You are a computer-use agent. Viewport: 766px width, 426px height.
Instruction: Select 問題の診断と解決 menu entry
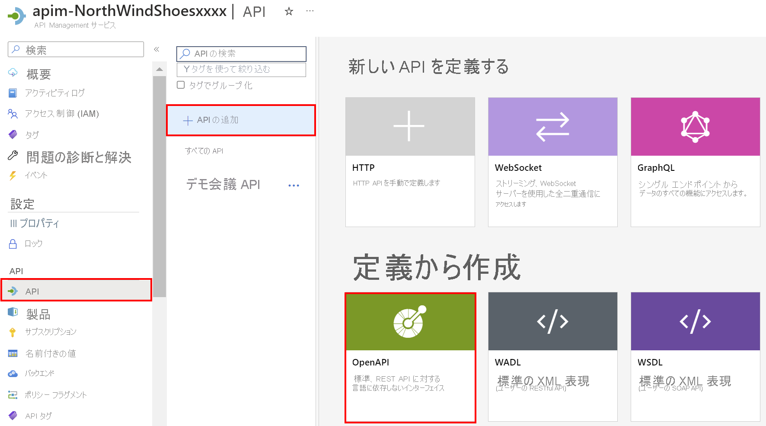(x=79, y=157)
